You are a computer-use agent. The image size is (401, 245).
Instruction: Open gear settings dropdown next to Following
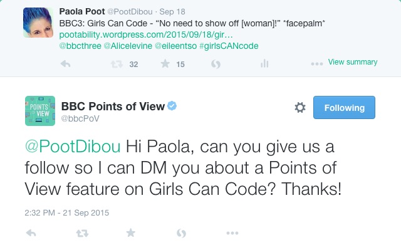300,107
